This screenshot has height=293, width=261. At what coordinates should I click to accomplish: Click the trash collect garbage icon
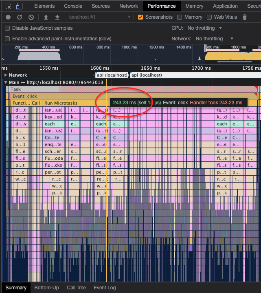245,17
